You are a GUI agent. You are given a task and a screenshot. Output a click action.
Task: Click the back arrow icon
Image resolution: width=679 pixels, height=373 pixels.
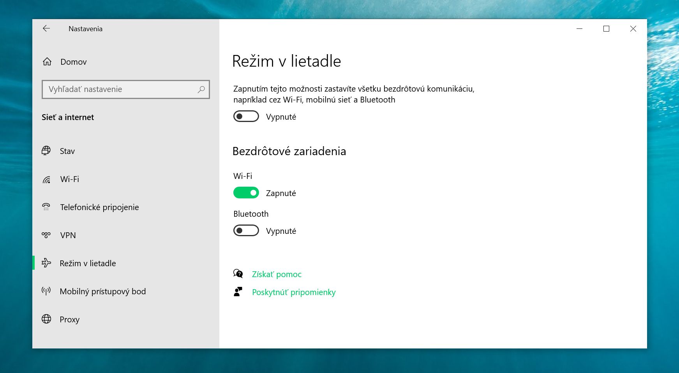pos(46,28)
